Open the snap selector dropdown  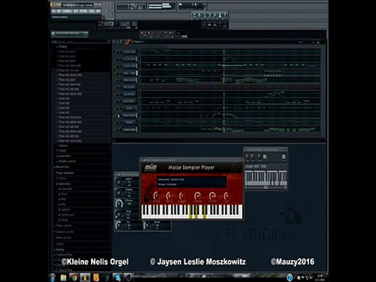[x=181, y=33]
